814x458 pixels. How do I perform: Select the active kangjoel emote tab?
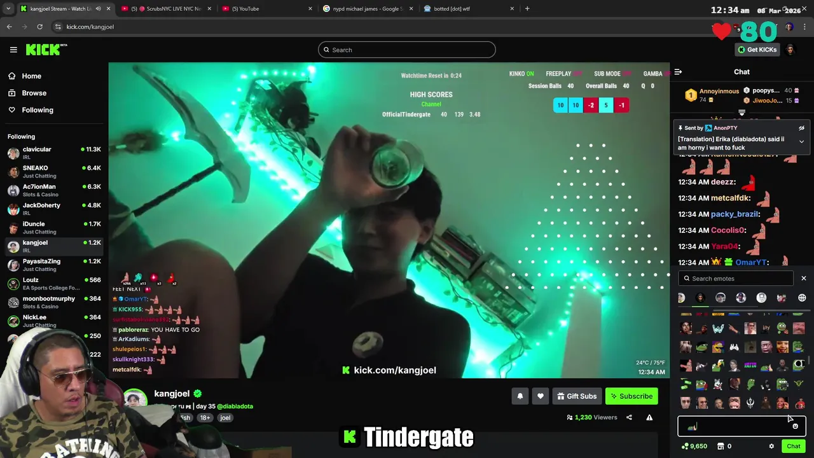[700, 298]
